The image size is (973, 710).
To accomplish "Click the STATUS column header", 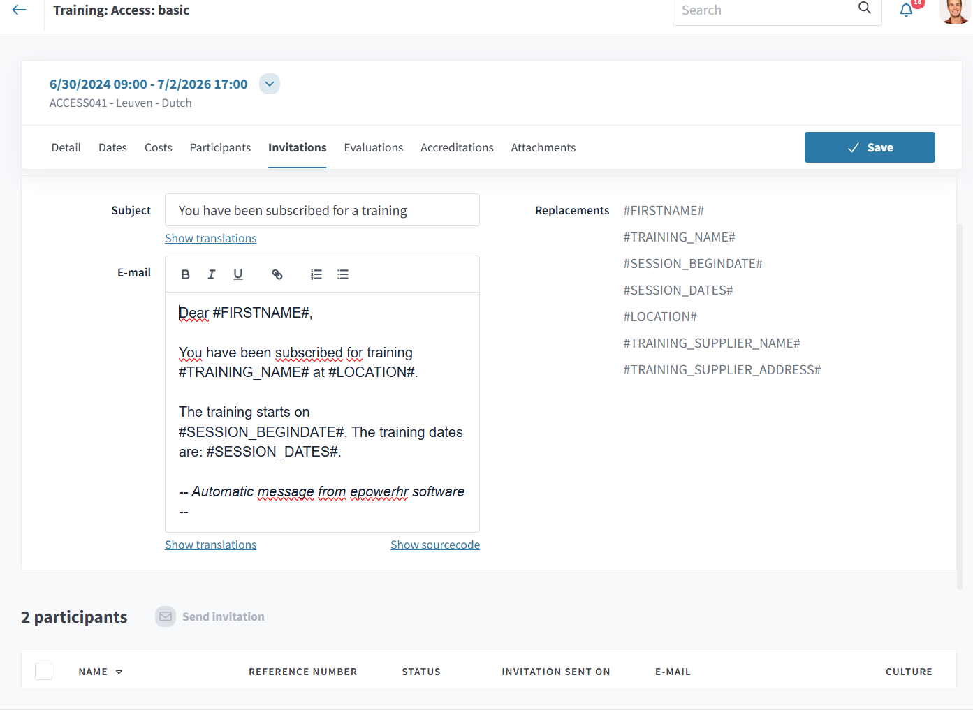I will [421, 672].
